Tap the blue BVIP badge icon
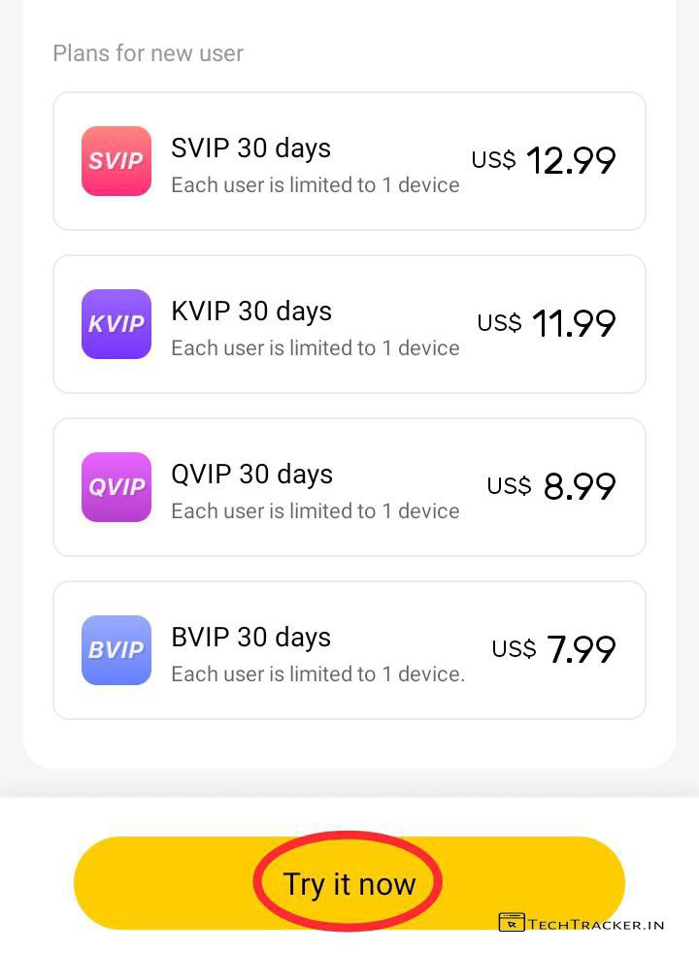699x953 pixels. click(x=116, y=650)
